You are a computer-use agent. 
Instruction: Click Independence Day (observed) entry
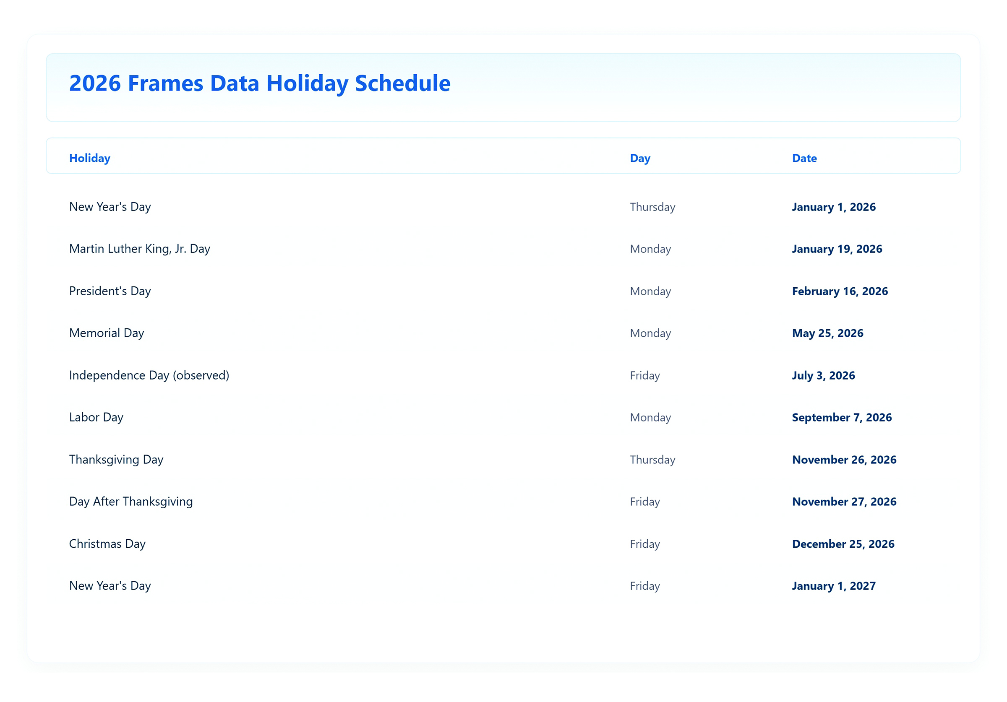(x=149, y=375)
